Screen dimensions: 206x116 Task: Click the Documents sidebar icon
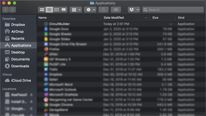[x=7, y=59]
